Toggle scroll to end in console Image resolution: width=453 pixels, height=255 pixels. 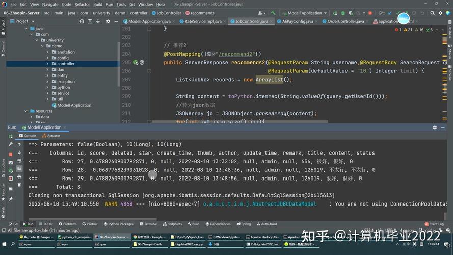coord(19,168)
